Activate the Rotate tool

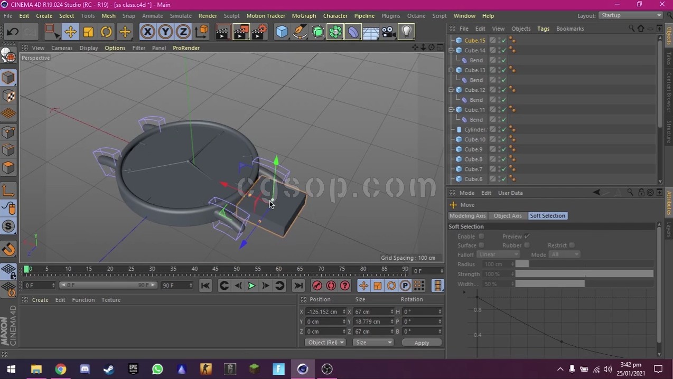(x=106, y=32)
